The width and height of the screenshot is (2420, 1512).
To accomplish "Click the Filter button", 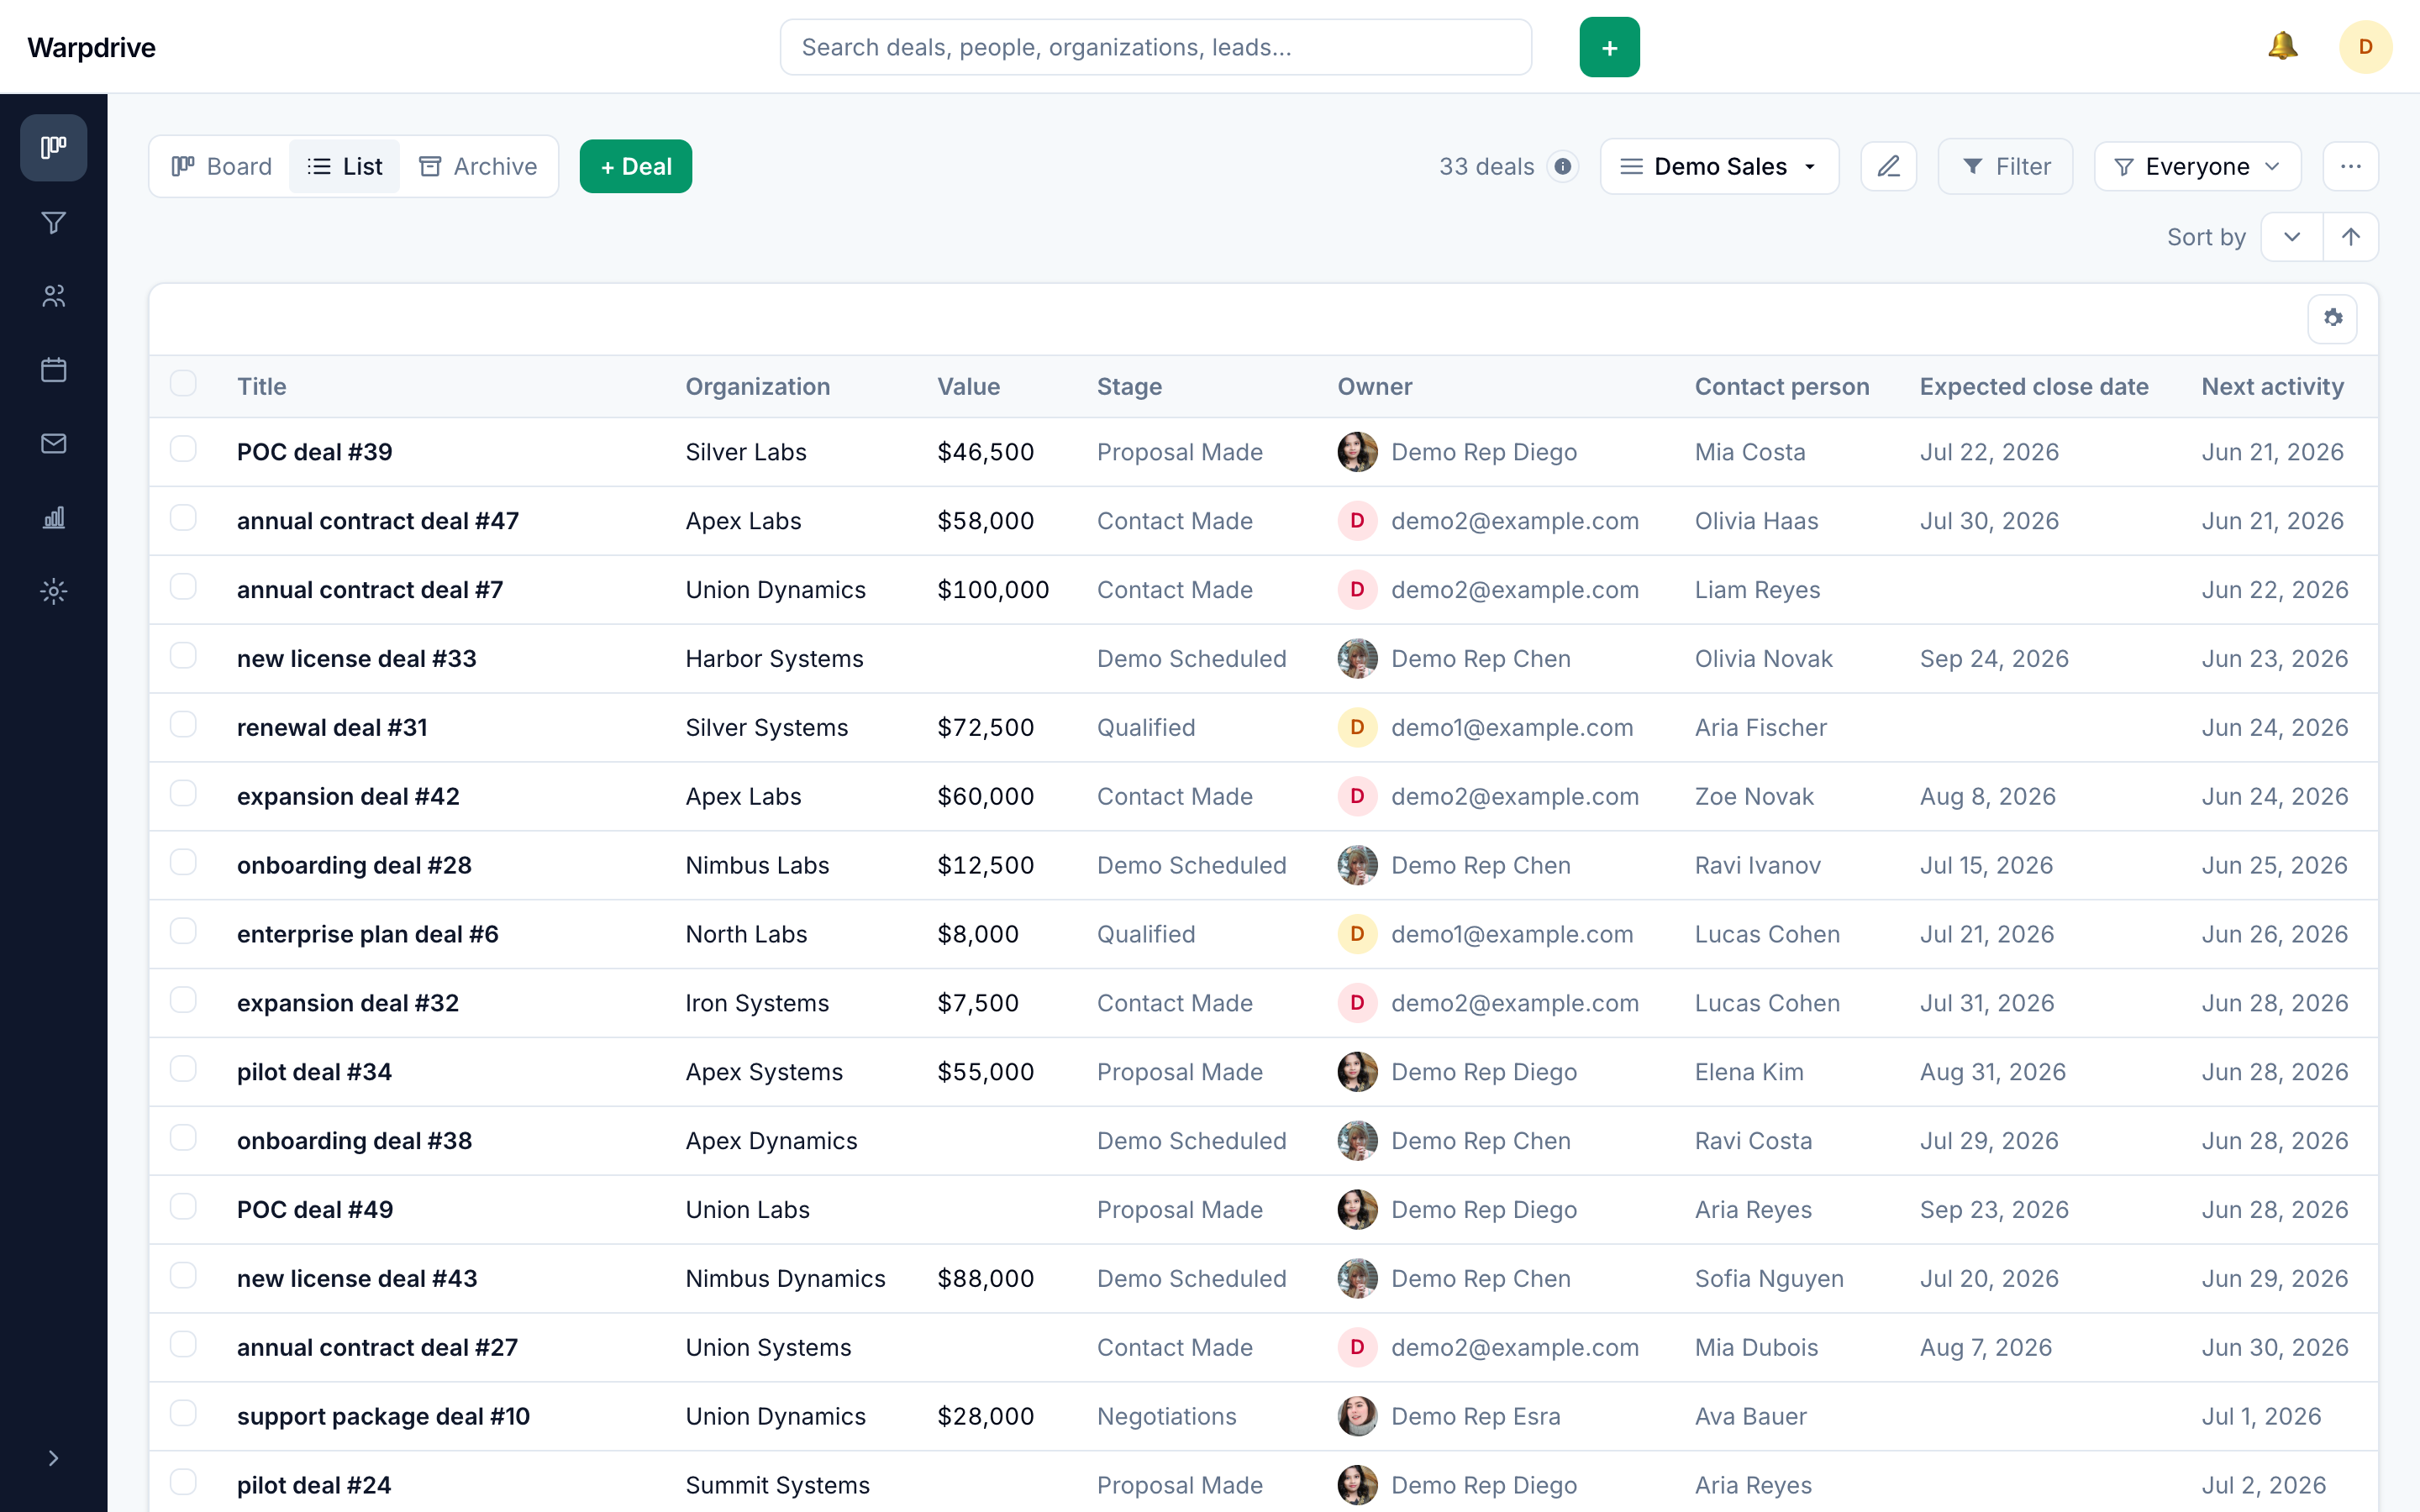I will tap(2005, 166).
